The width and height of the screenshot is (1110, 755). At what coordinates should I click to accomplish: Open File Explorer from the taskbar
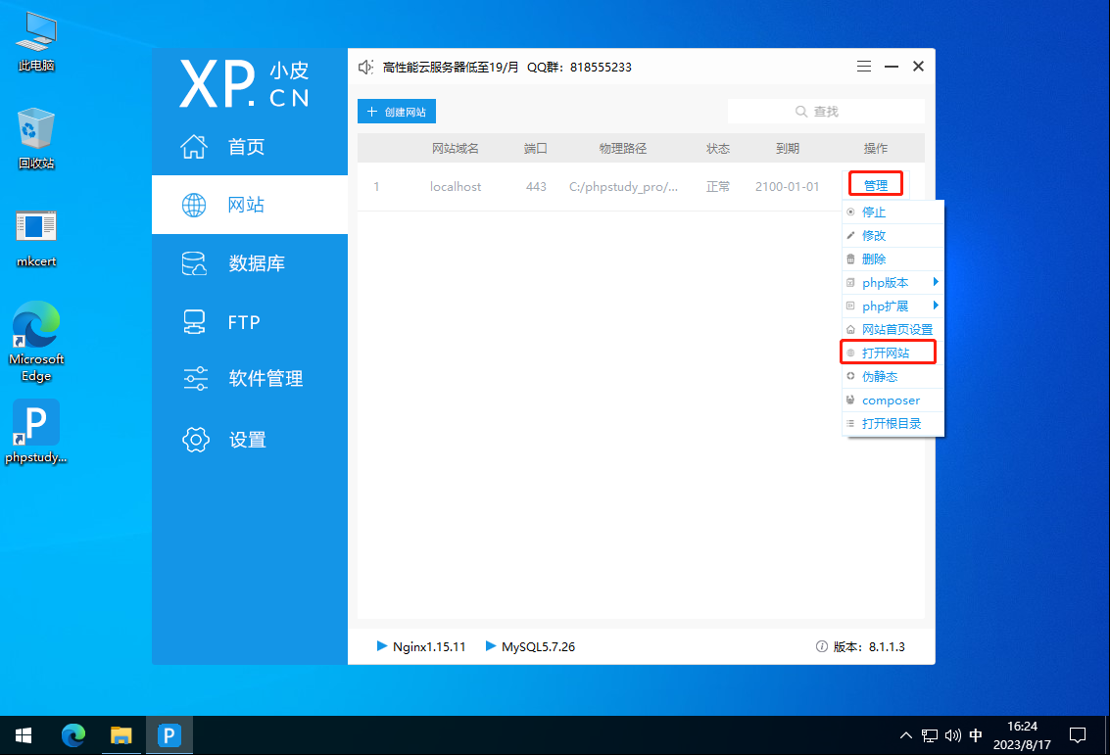(x=121, y=735)
